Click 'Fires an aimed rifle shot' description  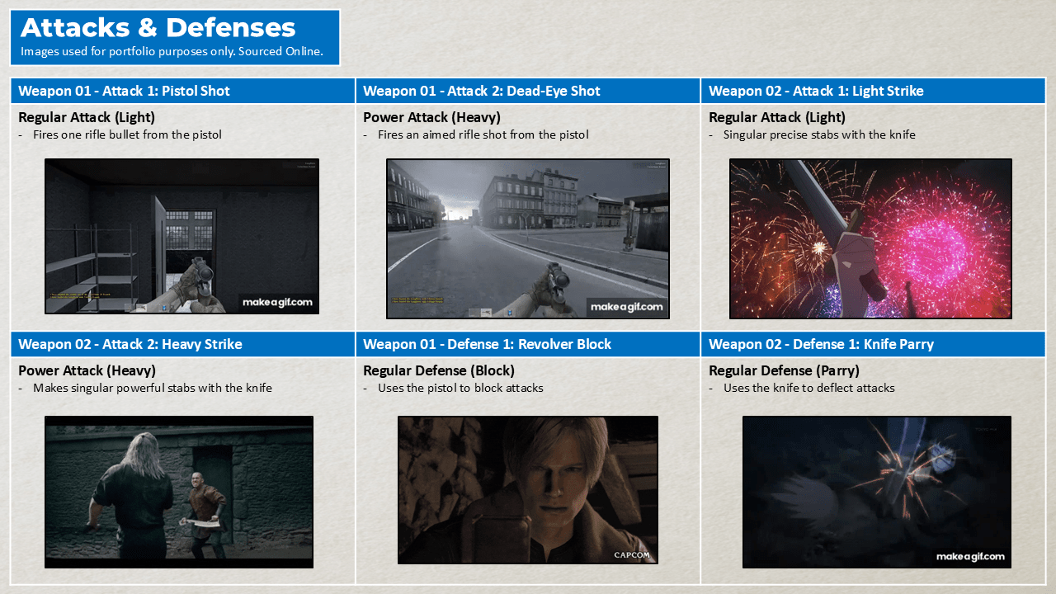pyautogui.click(x=483, y=134)
